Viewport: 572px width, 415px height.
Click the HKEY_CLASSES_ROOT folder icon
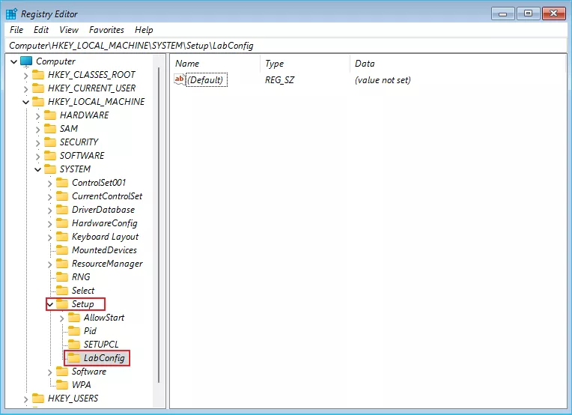pos(38,75)
